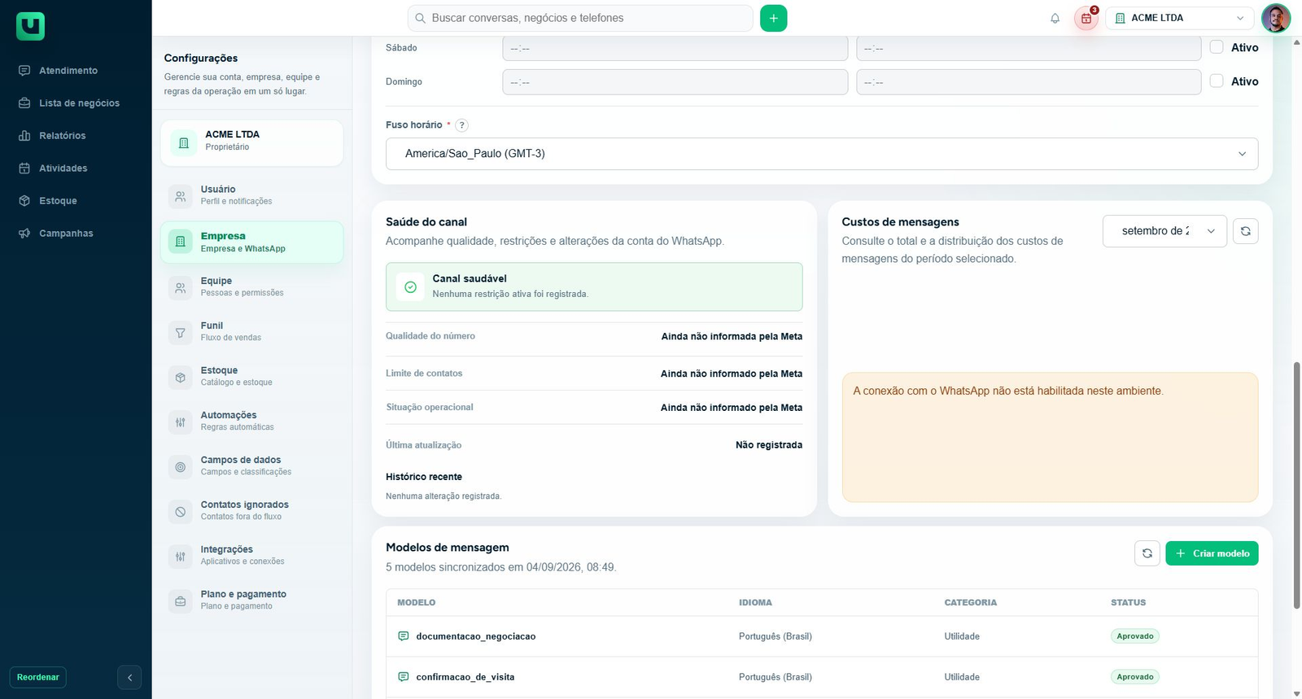Go to Relatórios in the sidebar
The image size is (1302, 699).
point(62,136)
